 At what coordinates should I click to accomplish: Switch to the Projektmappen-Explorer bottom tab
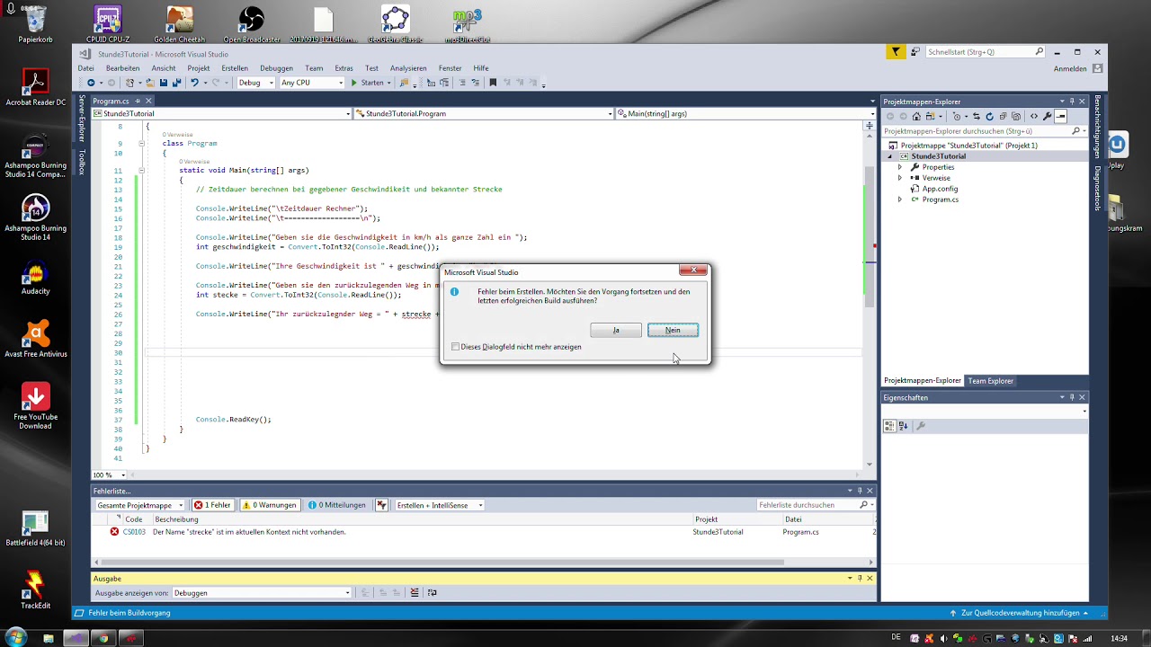tap(923, 381)
